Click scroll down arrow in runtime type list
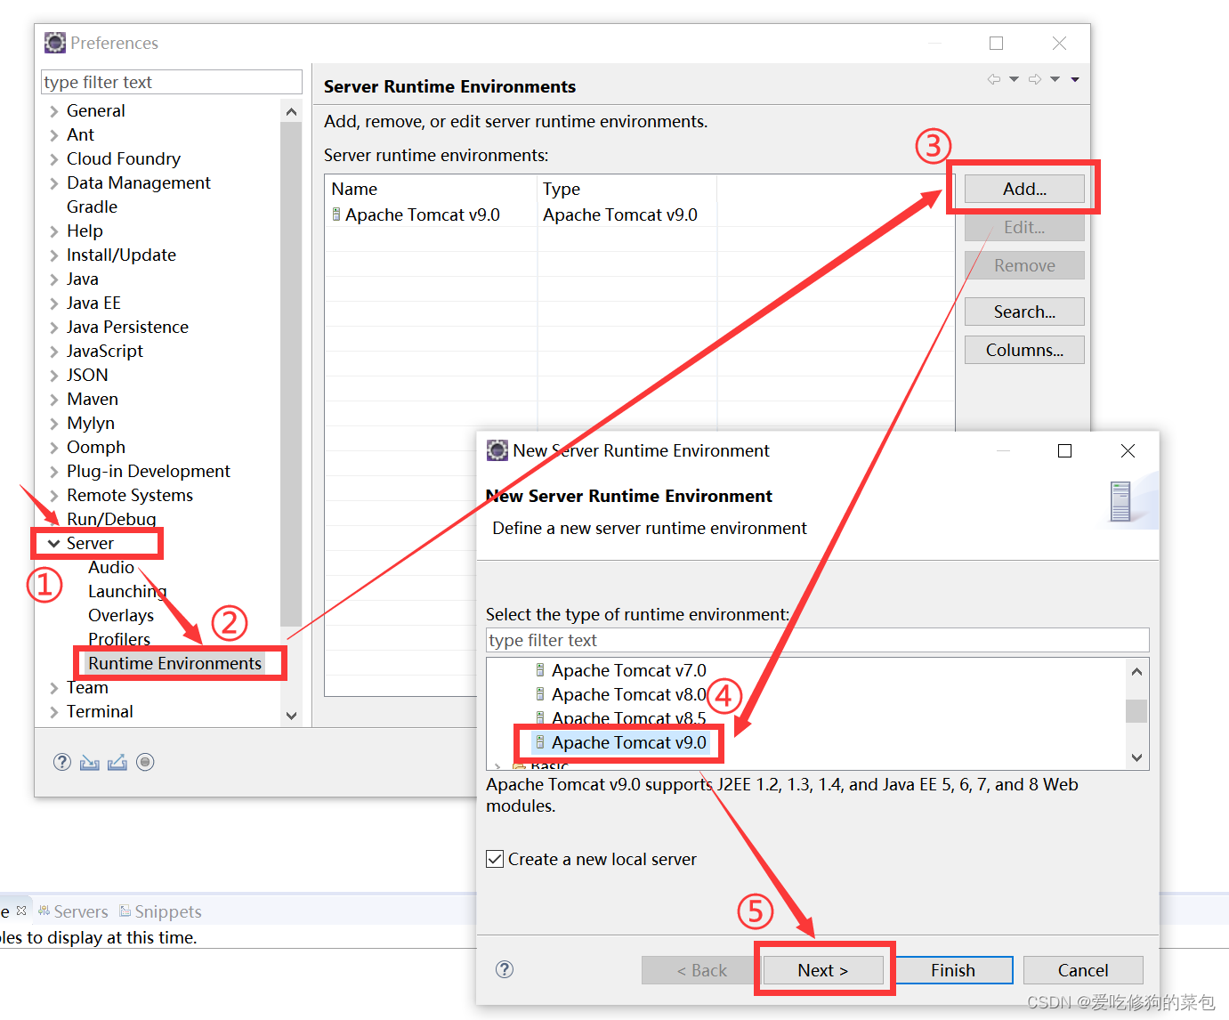The image size is (1229, 1020). 1136,757
